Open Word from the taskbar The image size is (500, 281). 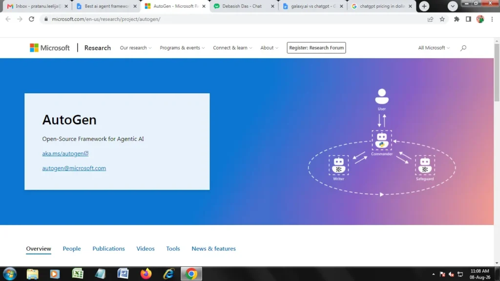pyautogui.click(x=123, y=274)
